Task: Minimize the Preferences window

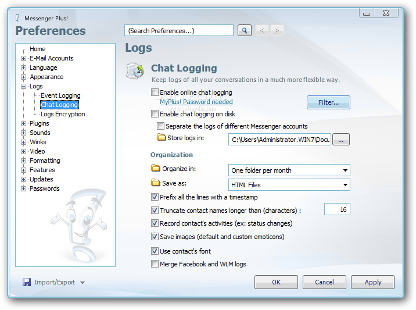Action: pyautogui.click(x=367, y=13)
